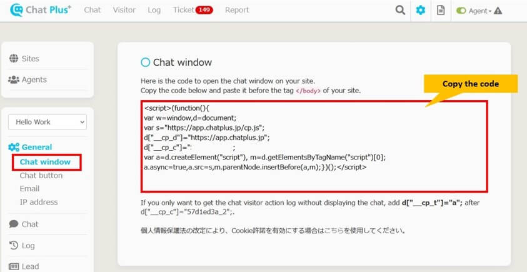This screenshot has width=527, height=272.
Task: Click the <script>(function(){ code line
Action: (177, 108)
